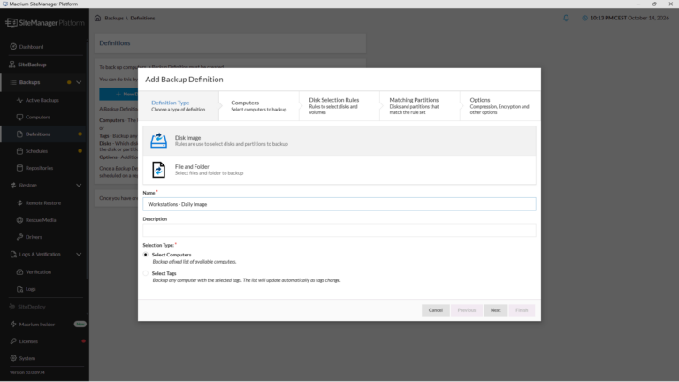Click the Rescue Media globe icon

pyautogui.click(x=19, y=220)
